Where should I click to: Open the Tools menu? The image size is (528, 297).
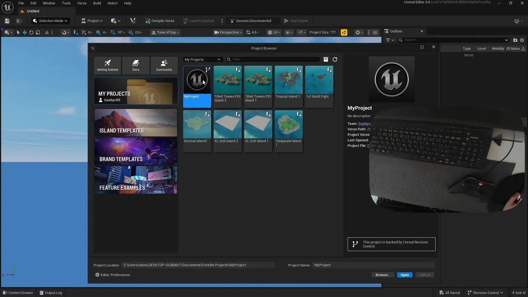tap(66, 3)
